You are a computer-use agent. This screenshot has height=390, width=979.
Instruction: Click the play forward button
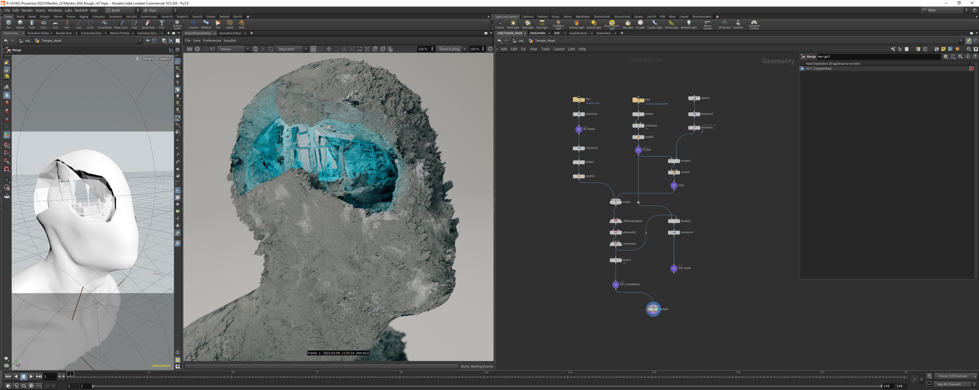(x=31, y=376)
